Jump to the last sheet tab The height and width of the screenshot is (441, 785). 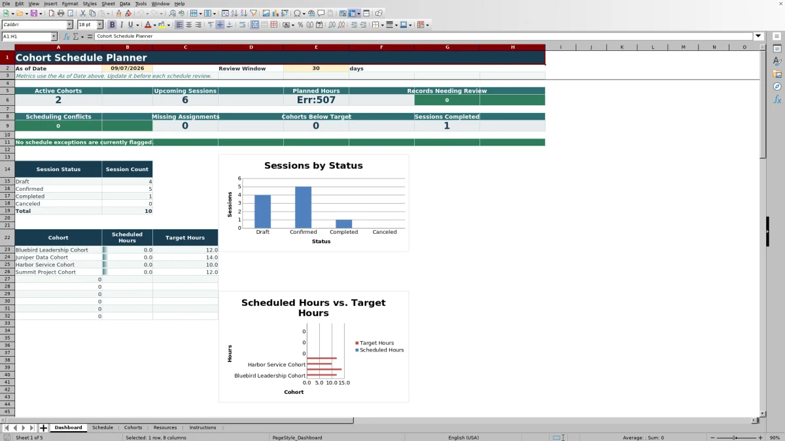pyautogui.click(x=32, y=428)
